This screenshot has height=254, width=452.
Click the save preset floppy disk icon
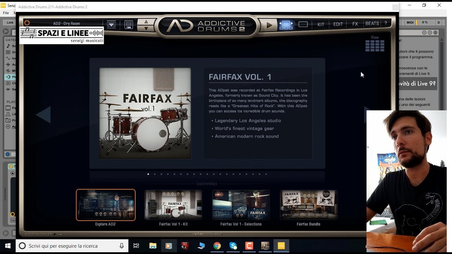point(129,24)
